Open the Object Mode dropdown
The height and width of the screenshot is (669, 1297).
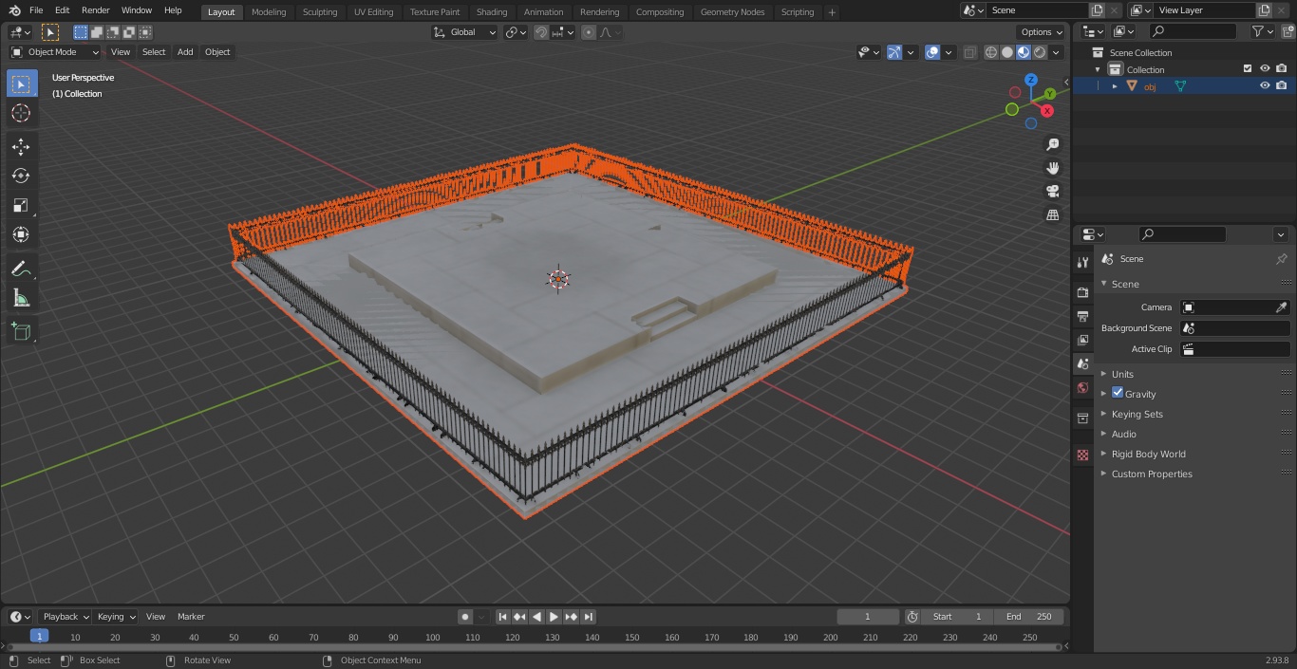click(x=55, y=52)
